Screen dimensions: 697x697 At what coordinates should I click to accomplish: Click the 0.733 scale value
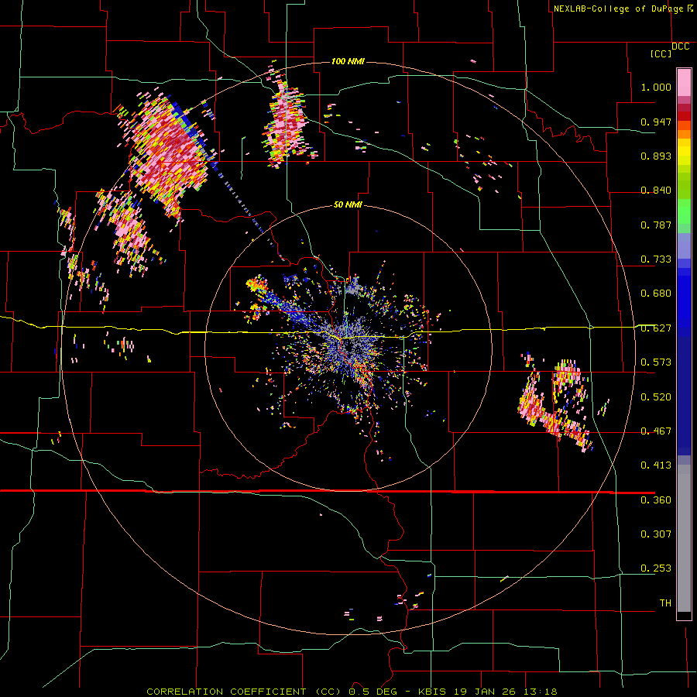click(656, 259)
